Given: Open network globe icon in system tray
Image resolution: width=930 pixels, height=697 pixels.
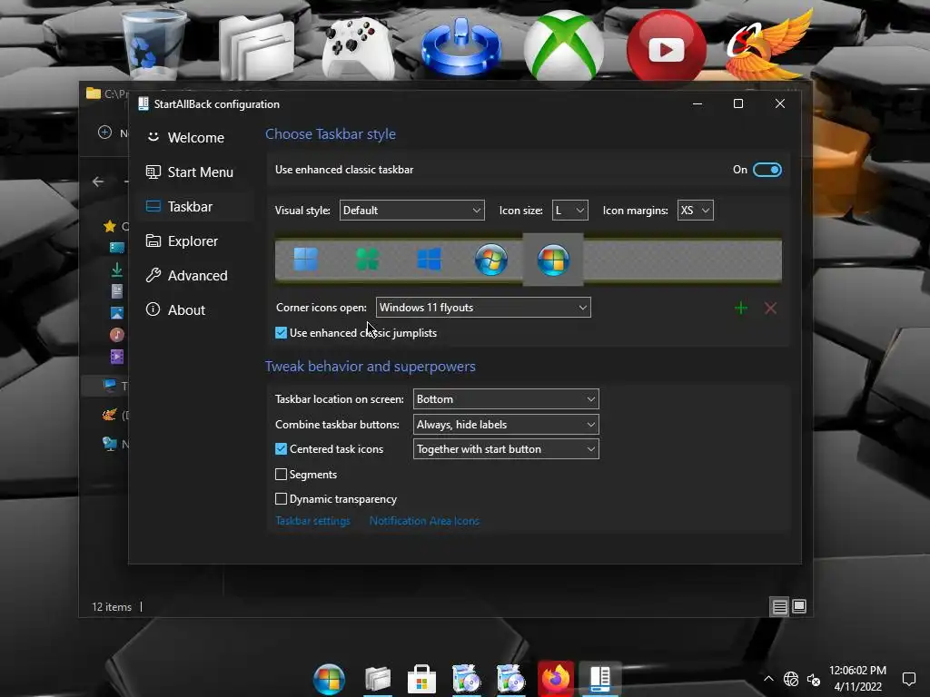Looking at the screenshot, I should (791, 679).
